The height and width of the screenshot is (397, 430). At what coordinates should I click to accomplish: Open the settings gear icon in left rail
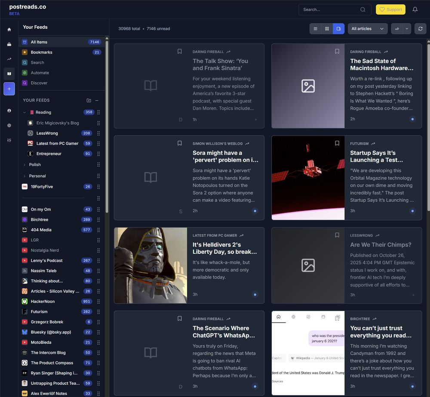[9, 126]
